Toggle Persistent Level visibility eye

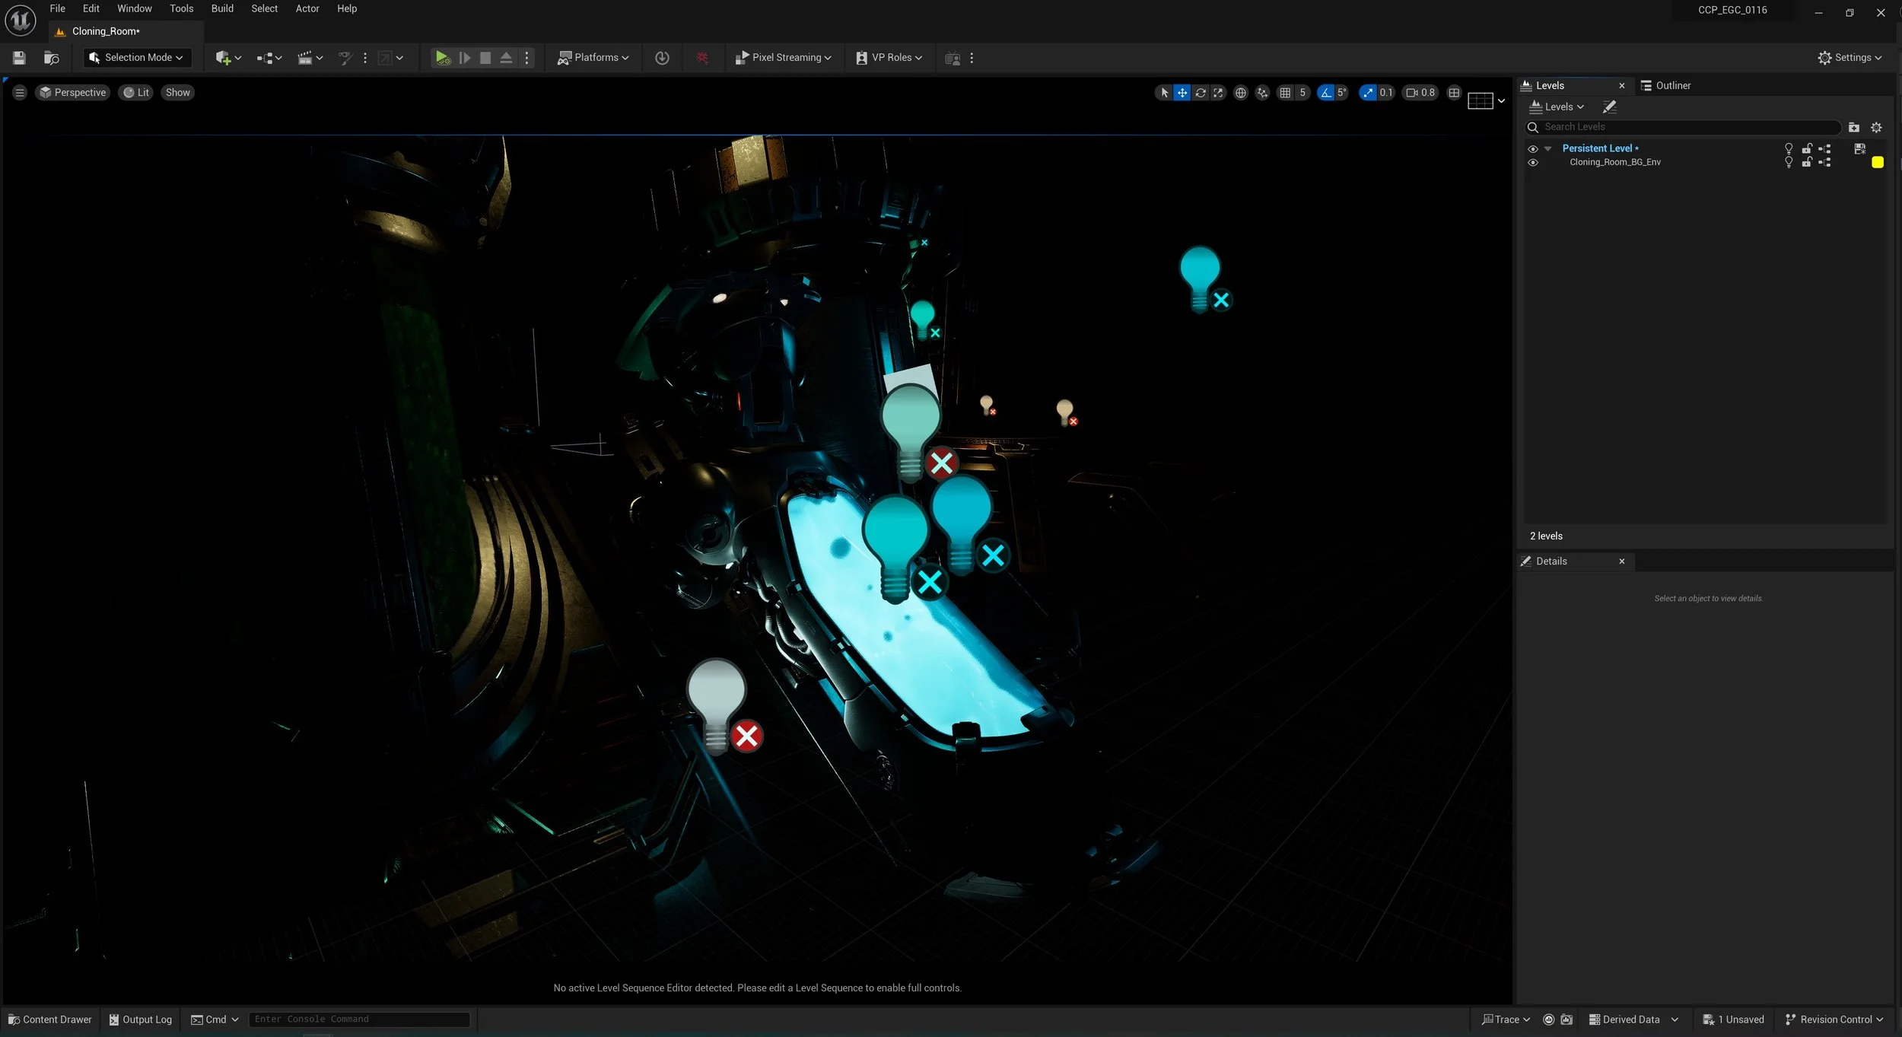click(x=1532, y=149)
